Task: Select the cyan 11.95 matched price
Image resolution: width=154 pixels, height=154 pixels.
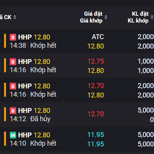Action: (x=96, y=144)
